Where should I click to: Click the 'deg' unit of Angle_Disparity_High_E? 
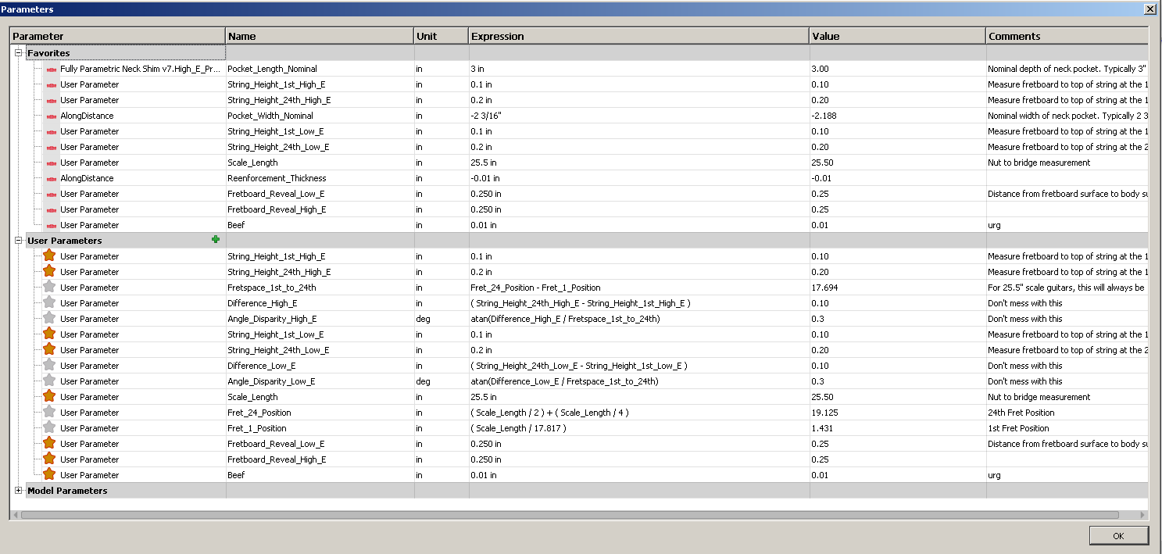(x=424, y=319)
